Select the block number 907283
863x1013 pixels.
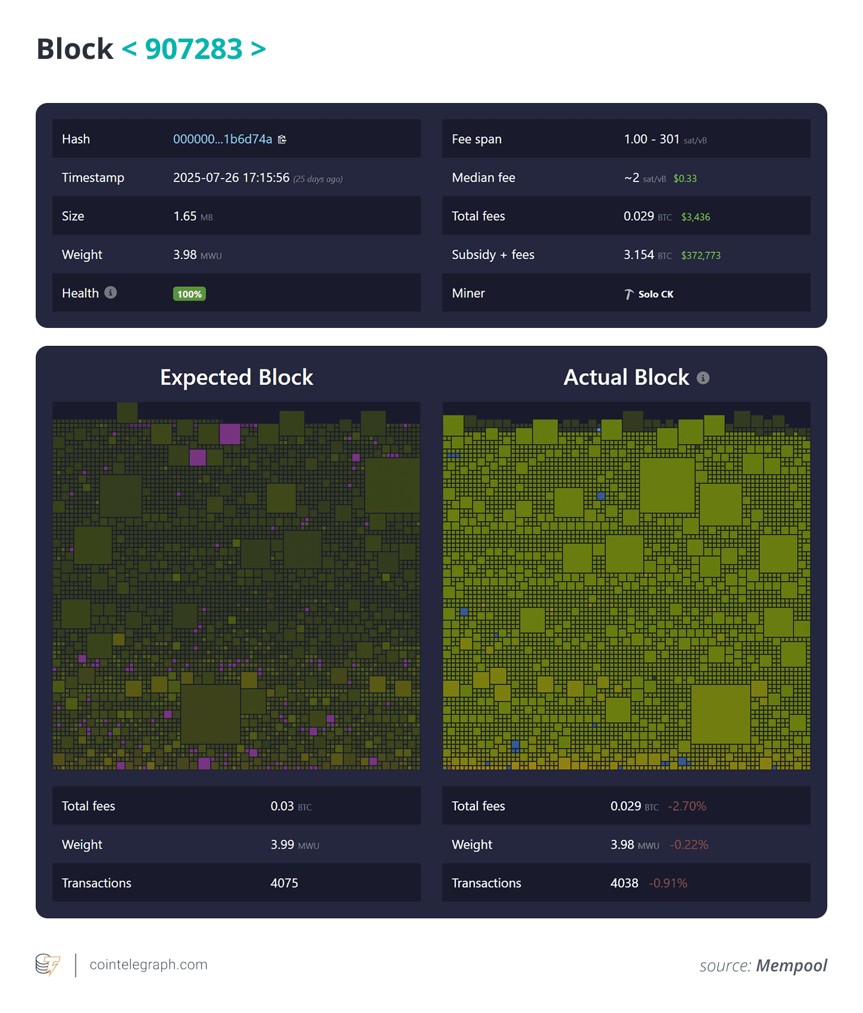193,49
